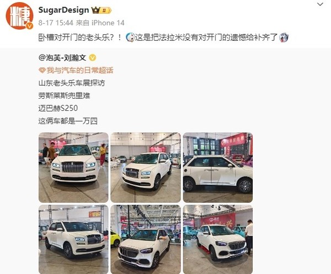Screen dimensions: 331x274
Task: Click the husky dog emoji
Action: (x=284, y=37)
